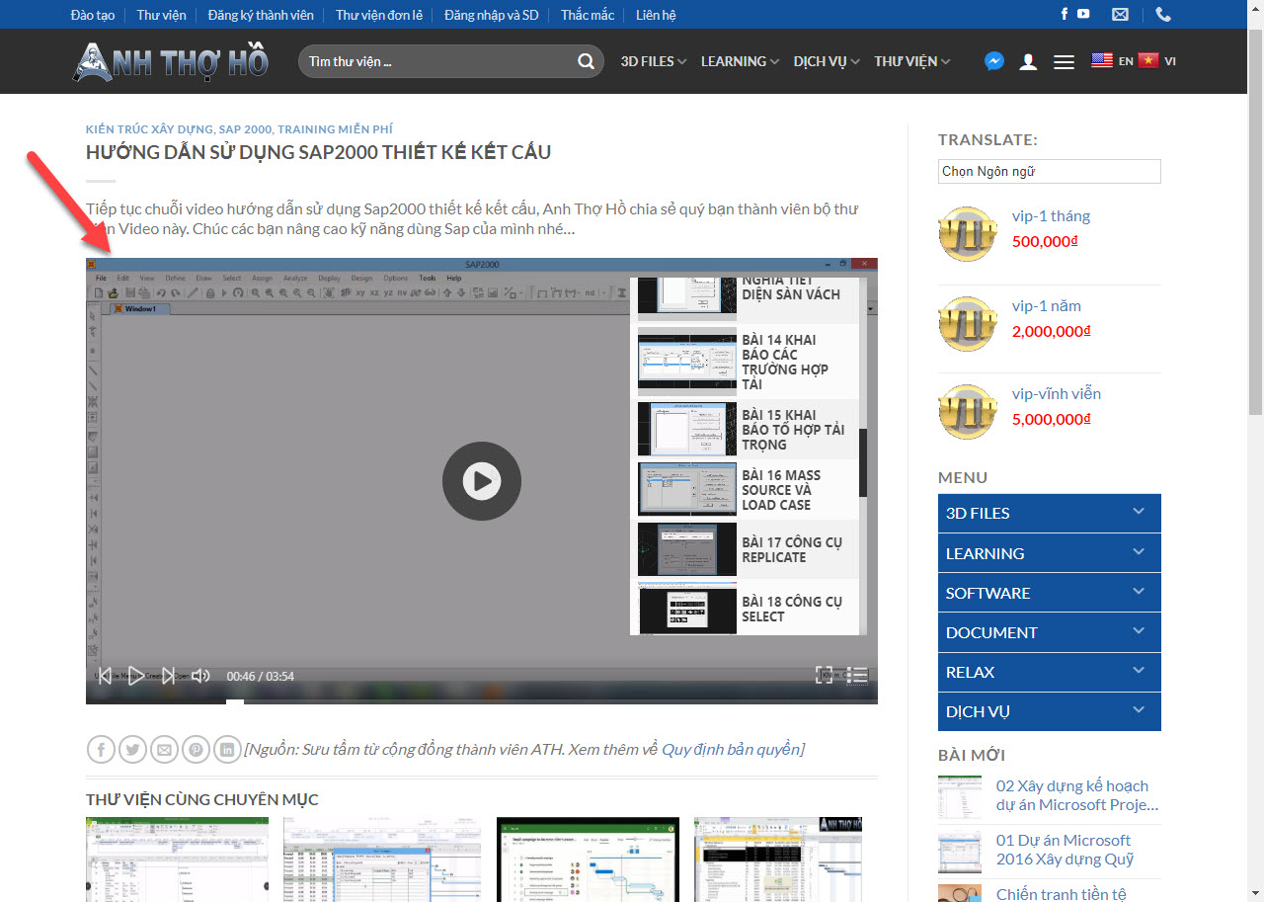Play the SAP2000 video
1264x902 pixels.
pyautogui.click(x=481, y=481)
